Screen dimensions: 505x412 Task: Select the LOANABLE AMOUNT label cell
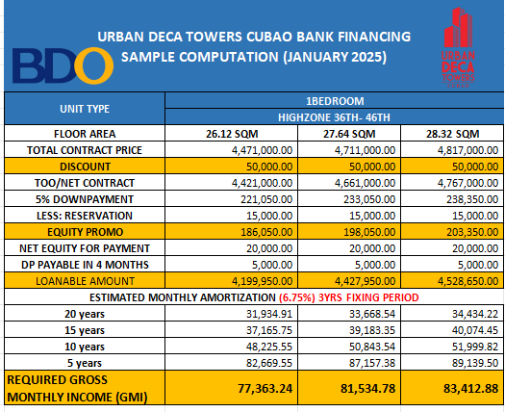85,281
